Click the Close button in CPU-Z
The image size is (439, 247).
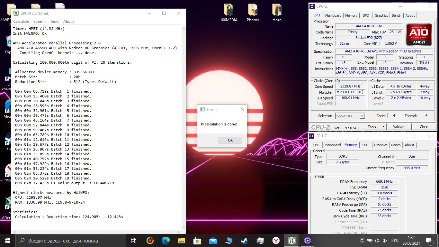424,127
